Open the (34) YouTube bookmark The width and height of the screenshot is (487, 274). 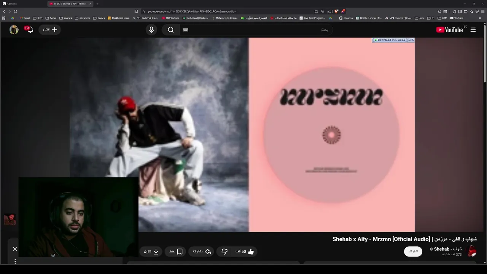(x=170, y=18)
